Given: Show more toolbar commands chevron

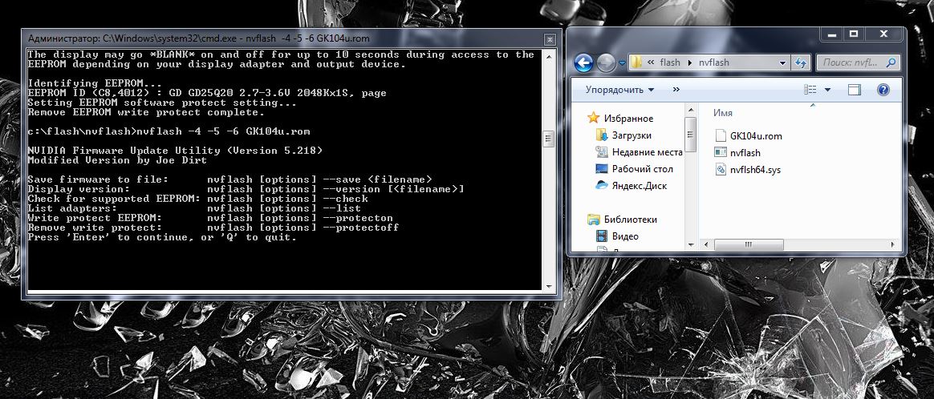Looking at the screenshot, I should coord(676,90).
